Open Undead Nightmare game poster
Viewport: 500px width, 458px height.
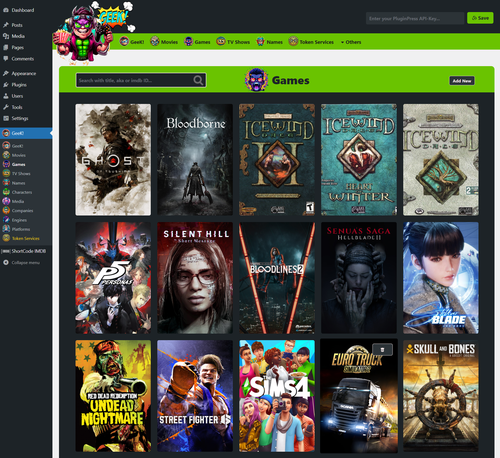pyautogui.click(x=113, y=396)
